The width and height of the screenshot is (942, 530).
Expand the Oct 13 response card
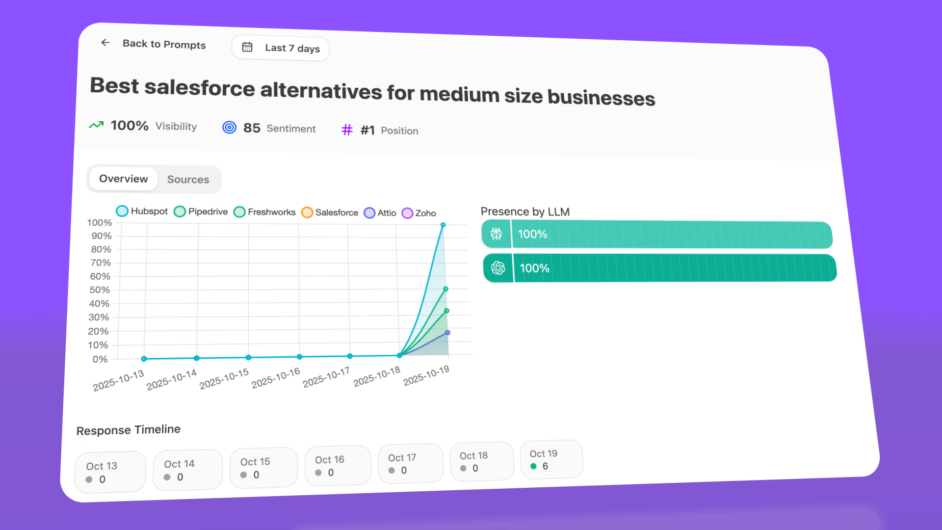point(110,471)
